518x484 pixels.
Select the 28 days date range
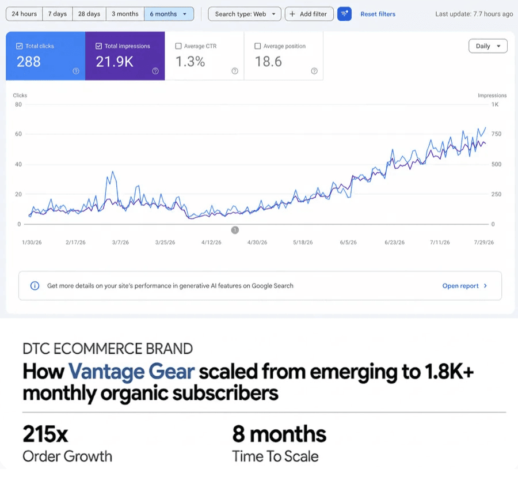coord(89,14)
